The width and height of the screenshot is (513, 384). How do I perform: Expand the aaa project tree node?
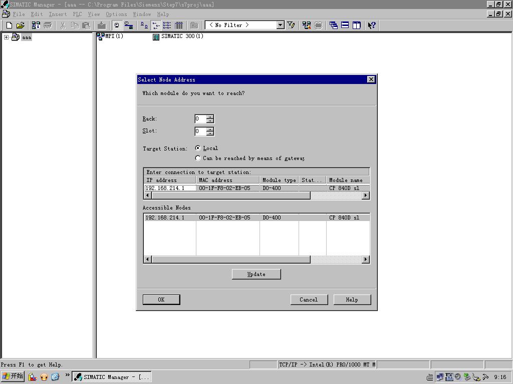(x=6, y=37)
